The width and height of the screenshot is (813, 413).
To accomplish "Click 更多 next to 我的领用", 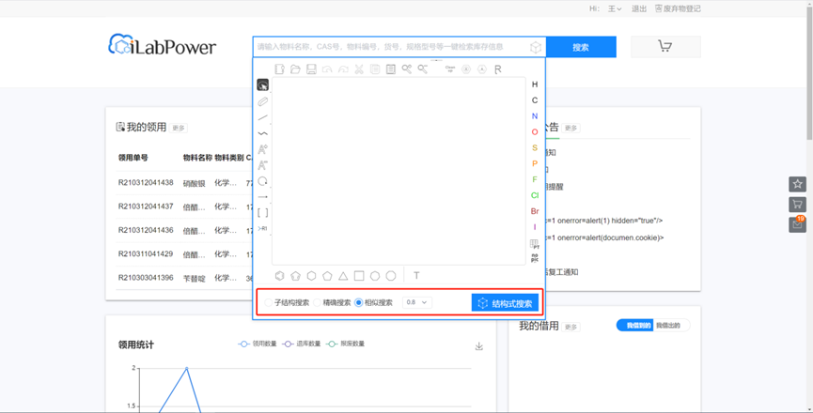I will click(x=179, y=128).
